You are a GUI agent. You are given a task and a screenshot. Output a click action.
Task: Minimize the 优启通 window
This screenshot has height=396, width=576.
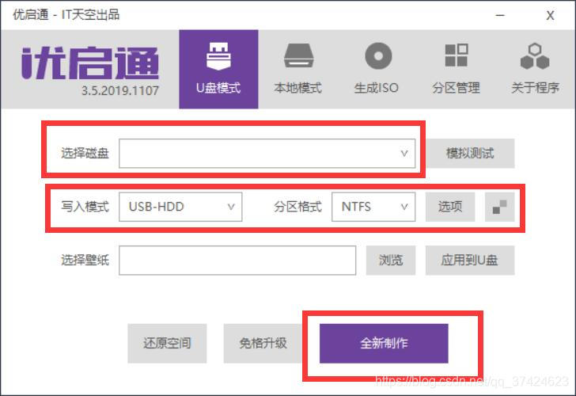pyautogui.click(x=500, y=15)
